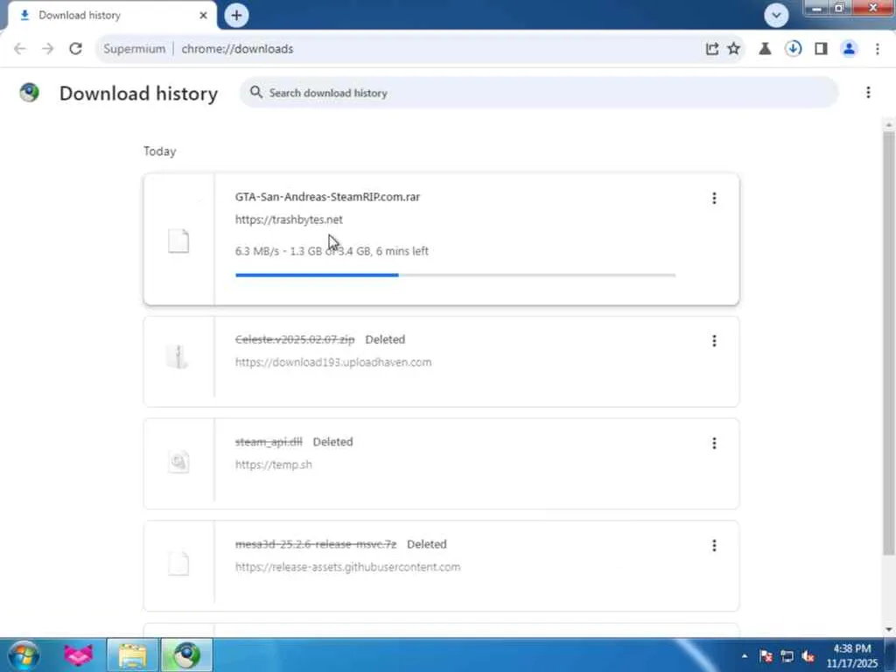Image resolution: width=896 pixels, height=672 pixels.
Task: Open Windows Explorer from the taskbar
Action: [x=133, y=655]
